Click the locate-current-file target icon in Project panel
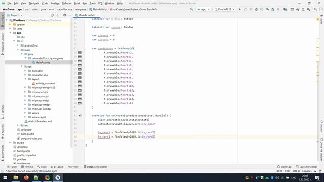The width and height of the screenshot is (324, 182). tap(52, 15)
